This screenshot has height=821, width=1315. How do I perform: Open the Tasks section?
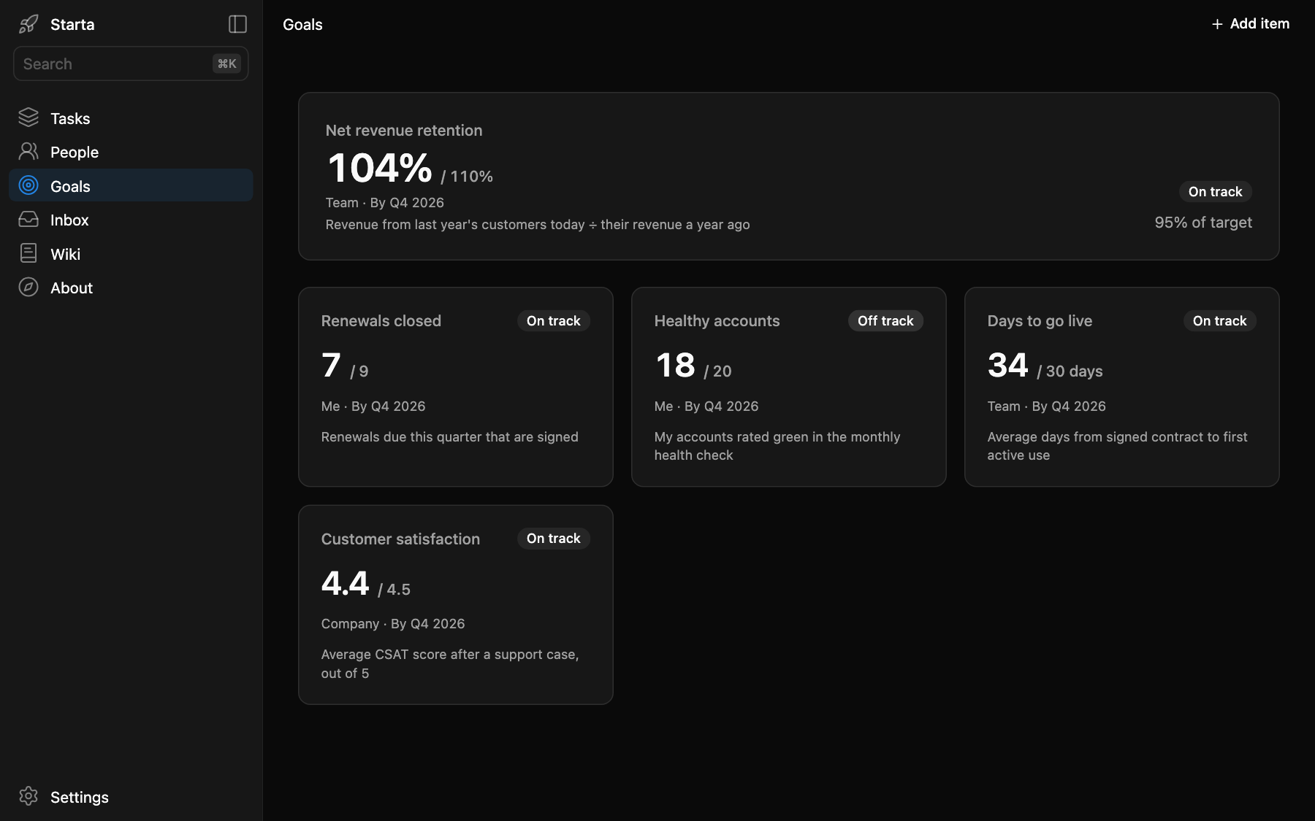coord(131,117)
